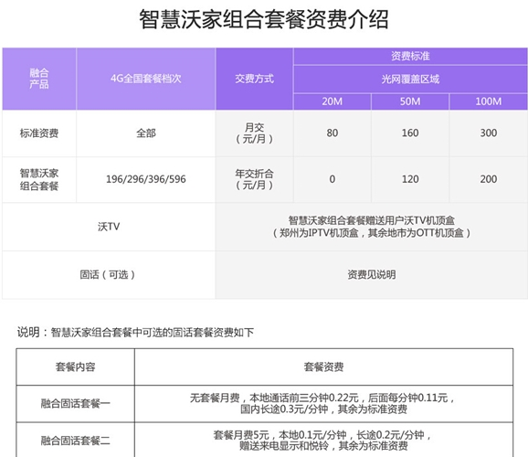Click the 年交折合（元/月）cell
The width and height of the screenshot is (528, 457).
(x=254, y=179)
